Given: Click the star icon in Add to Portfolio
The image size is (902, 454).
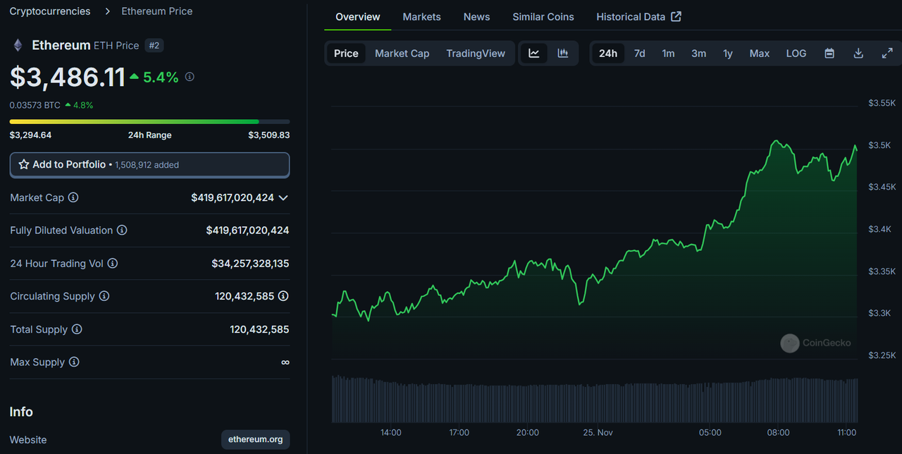Looking at the screenshot, I should (24, 164).
